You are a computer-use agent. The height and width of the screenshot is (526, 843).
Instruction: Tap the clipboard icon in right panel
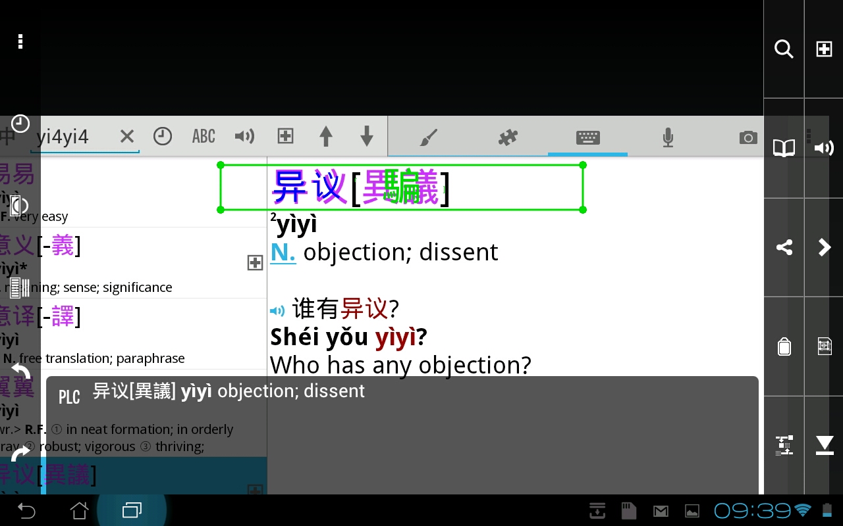pyautogui.click(x=784, y=347)
